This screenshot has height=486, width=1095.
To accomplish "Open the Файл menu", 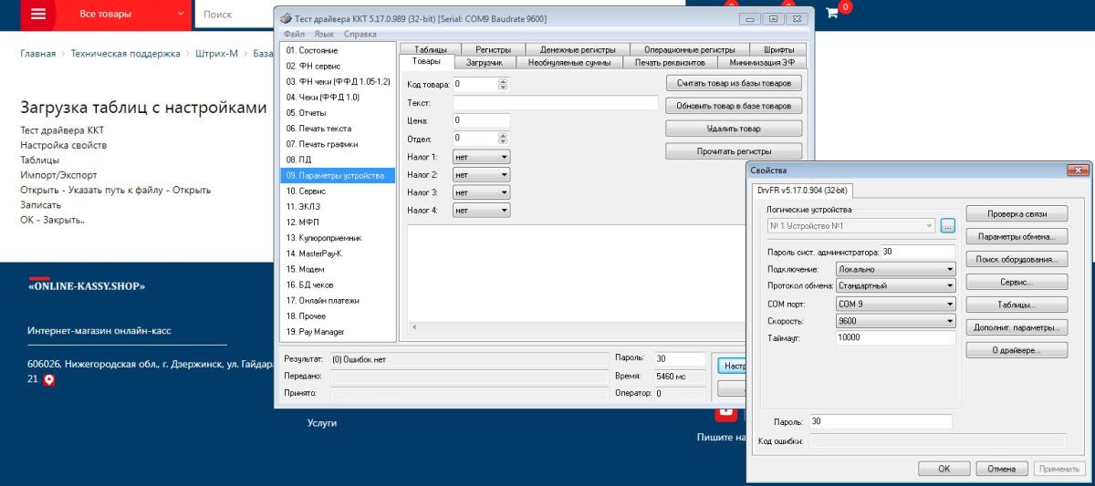I will tap(294, 34).
